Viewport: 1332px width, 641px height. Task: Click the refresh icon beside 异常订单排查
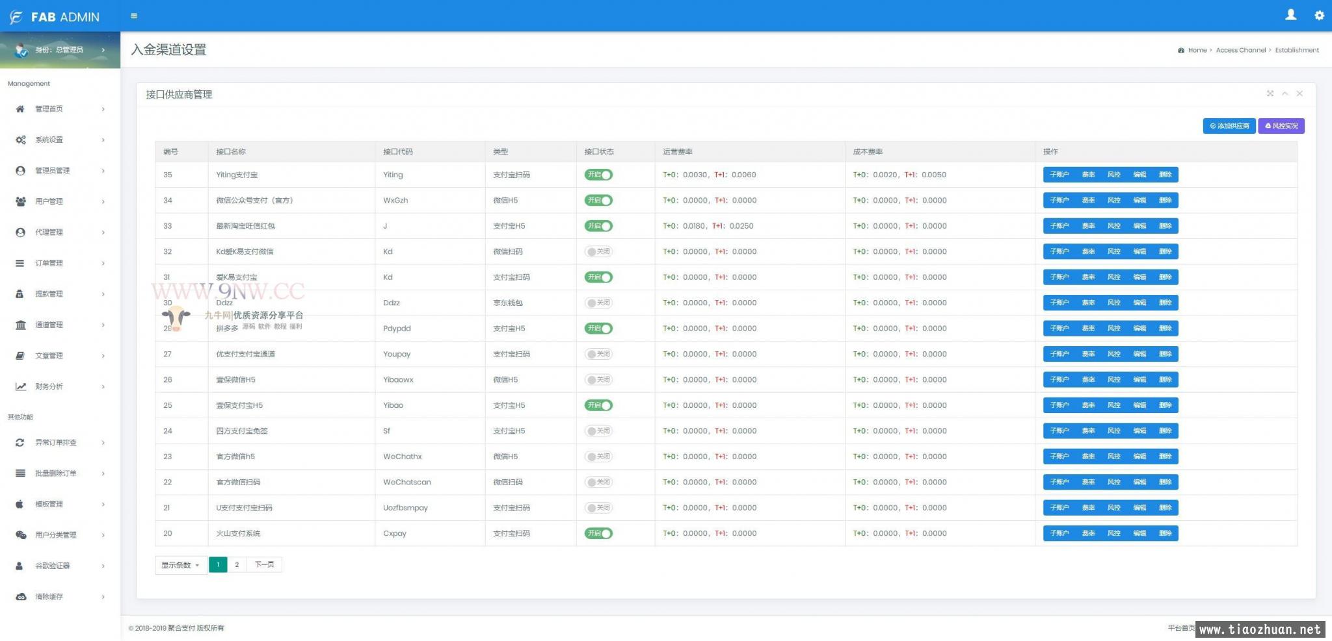20,442
